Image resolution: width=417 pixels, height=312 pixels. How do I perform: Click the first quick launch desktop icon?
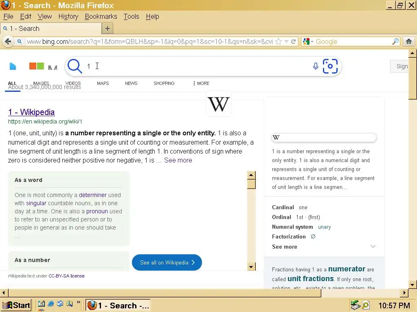click(x=41, y=304)
